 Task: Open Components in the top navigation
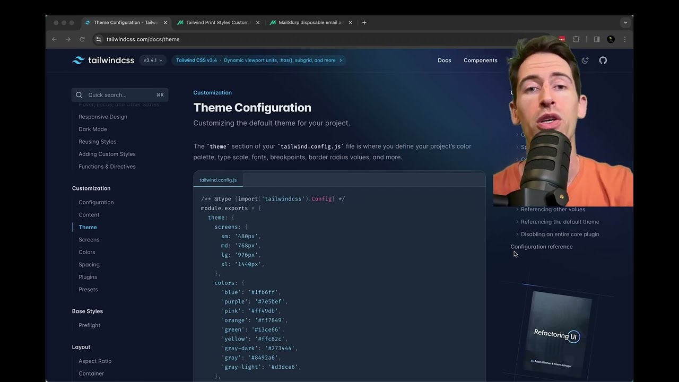[481, 60]
